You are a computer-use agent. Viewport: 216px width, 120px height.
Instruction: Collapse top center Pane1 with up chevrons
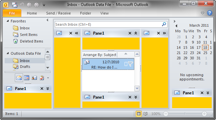136,33
